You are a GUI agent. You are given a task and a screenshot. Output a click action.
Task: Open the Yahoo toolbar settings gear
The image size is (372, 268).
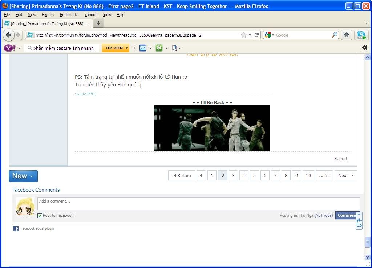tap(365, 48)
